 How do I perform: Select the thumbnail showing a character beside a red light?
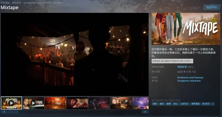coord(99,103)
